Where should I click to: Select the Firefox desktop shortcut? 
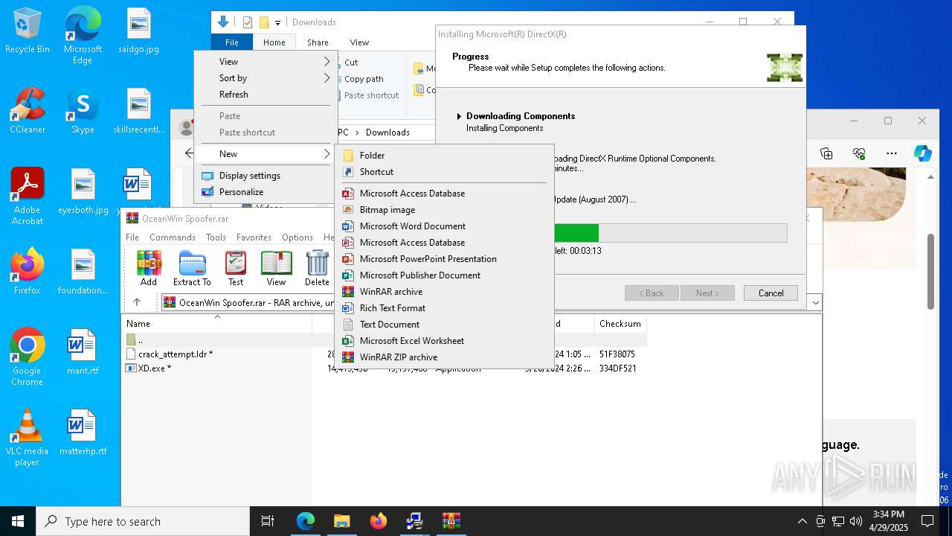pyautogui.click(x=28, y=272)
